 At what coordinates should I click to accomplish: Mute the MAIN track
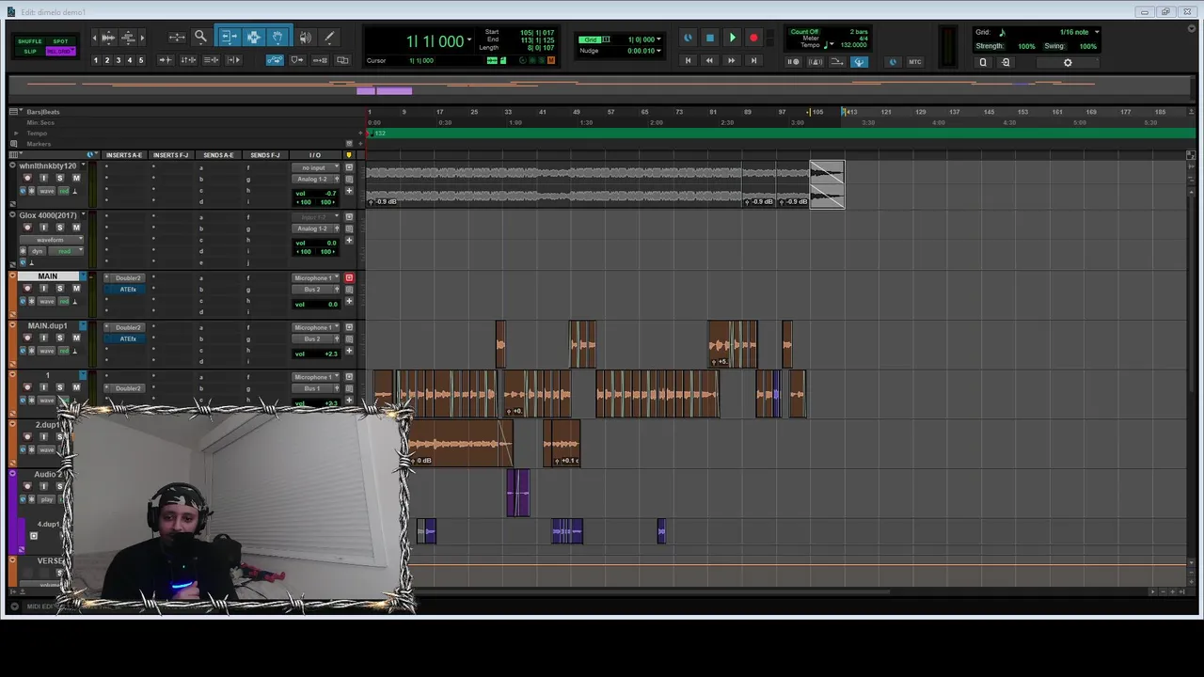click(76, 289)
